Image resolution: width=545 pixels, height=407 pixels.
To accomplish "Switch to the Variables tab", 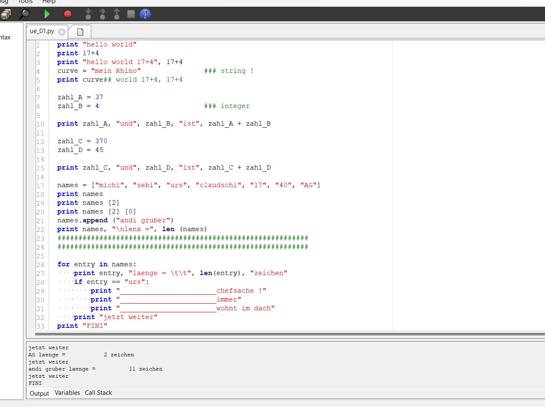I will [67, 393].
